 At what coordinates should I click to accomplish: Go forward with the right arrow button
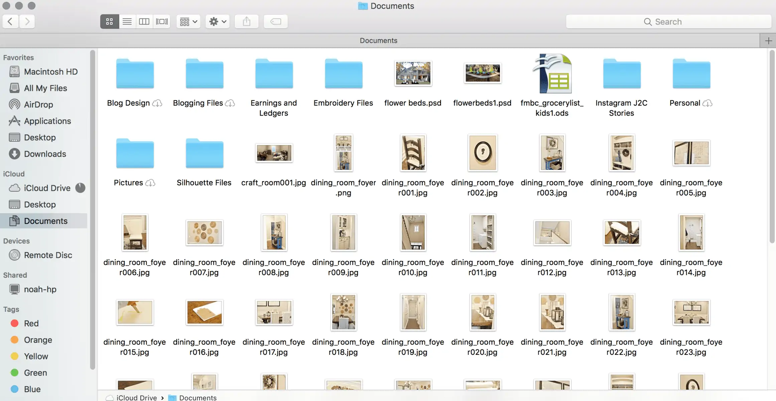tap(27, 21)
